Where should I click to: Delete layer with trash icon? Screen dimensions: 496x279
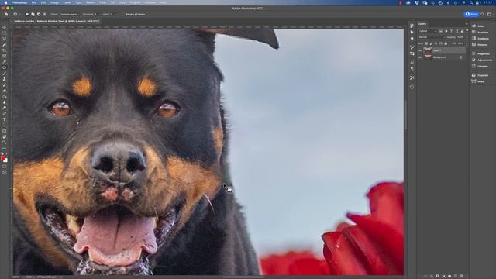[462, 276]
